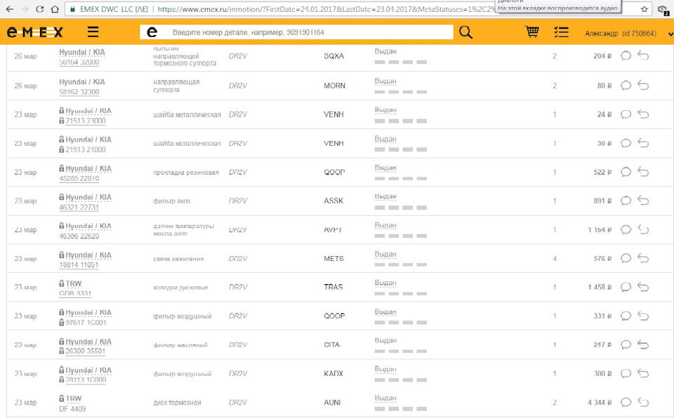Open part number 18814 11051 link
This screenshot has height=418, width=674.
click(x=79, y=264)
